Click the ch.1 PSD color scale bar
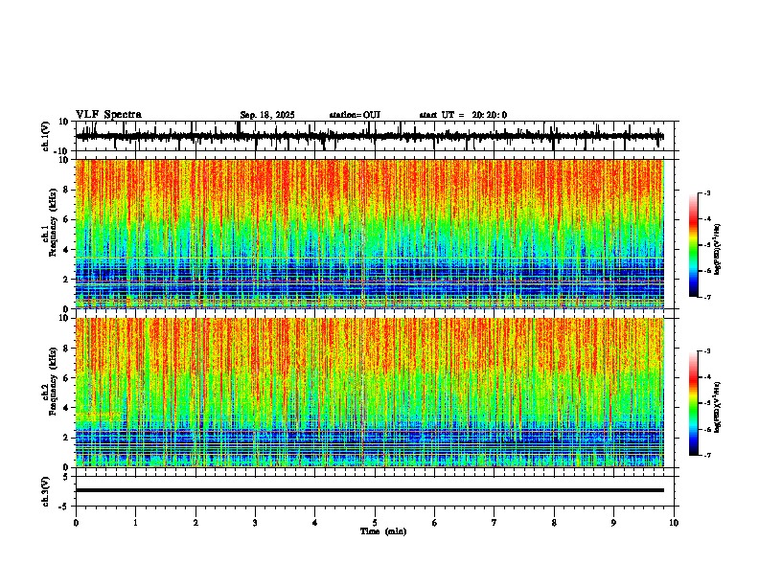The width and height of the screenshot is (759, 586). click(x=694, y=245)
